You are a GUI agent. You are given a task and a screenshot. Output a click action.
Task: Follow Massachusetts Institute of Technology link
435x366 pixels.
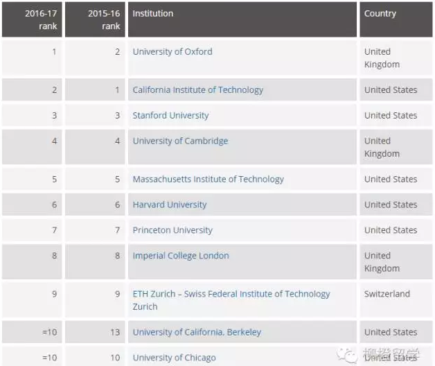[x=208, y=180]
